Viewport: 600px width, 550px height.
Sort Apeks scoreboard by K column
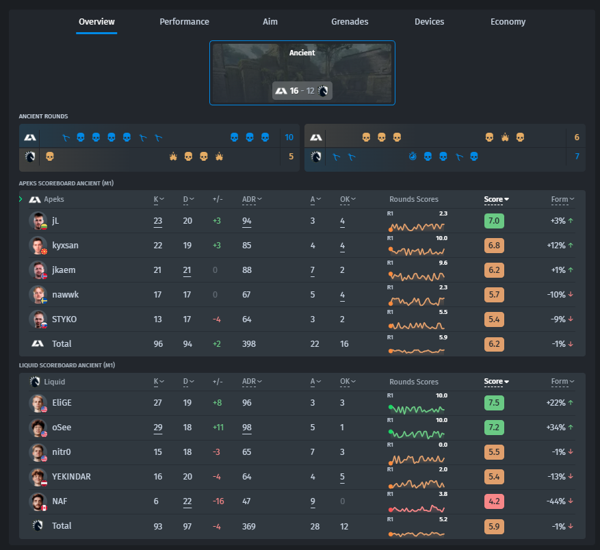click(159, 199)
